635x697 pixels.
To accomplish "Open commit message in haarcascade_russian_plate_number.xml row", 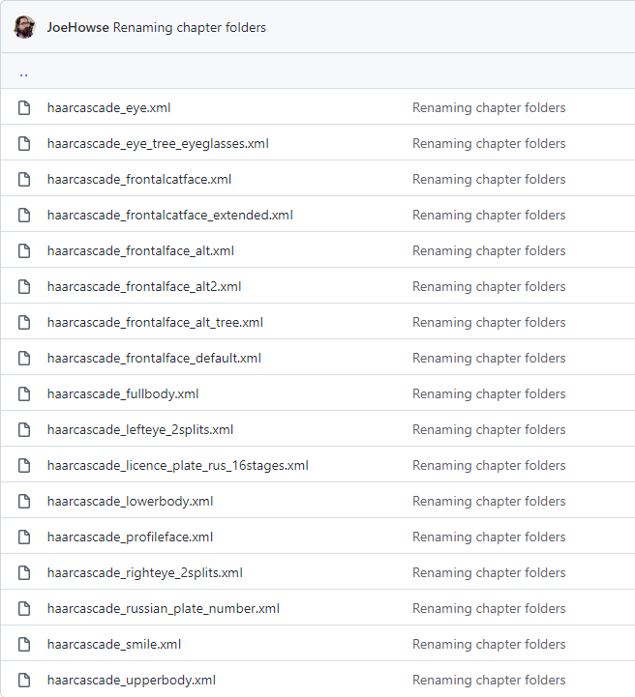I will 489,608.
